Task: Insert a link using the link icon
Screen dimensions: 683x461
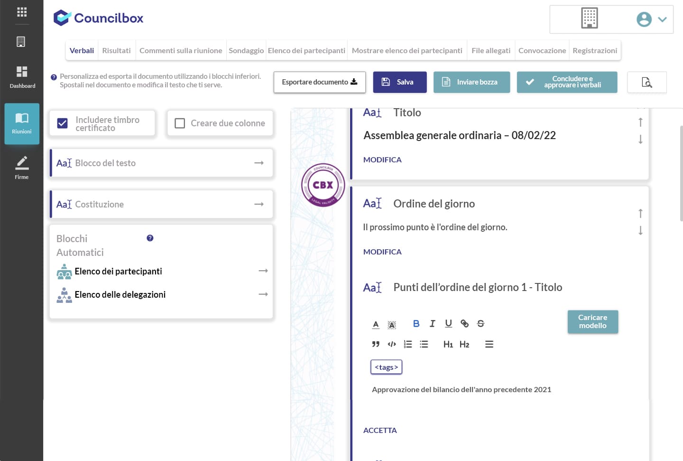Action: [464, 324]
